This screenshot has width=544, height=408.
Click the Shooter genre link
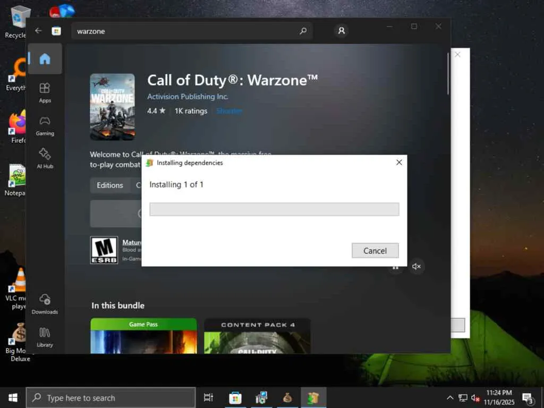[229, 111]
